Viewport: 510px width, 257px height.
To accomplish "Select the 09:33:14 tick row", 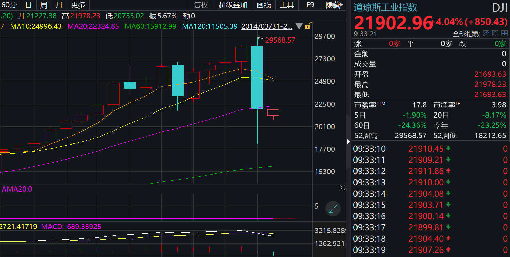I will (431, 194).
